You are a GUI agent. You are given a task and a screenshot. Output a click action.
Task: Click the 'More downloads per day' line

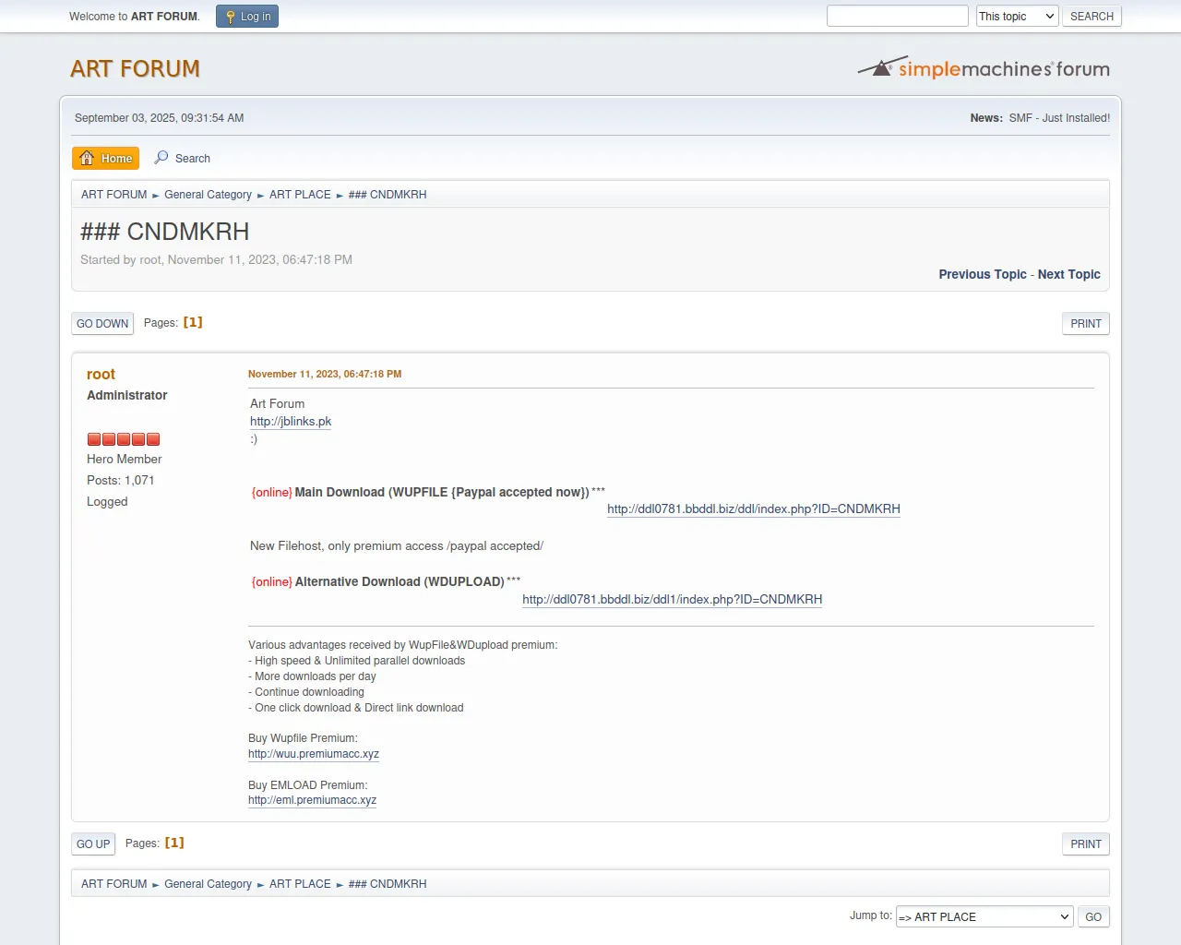coord(312,676)
